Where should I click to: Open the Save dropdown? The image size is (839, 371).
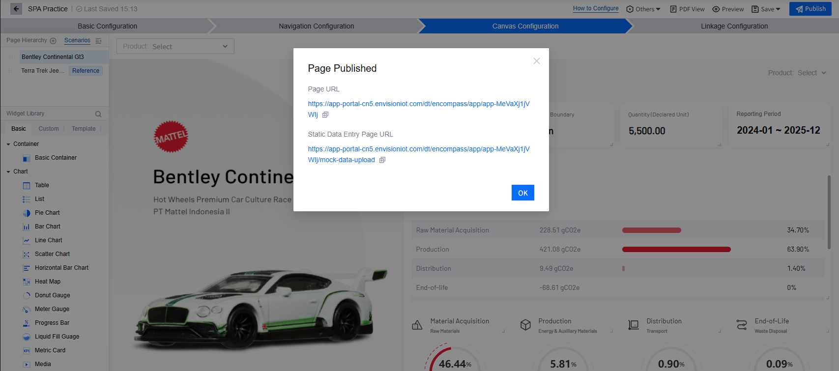(x=766, y=9)
